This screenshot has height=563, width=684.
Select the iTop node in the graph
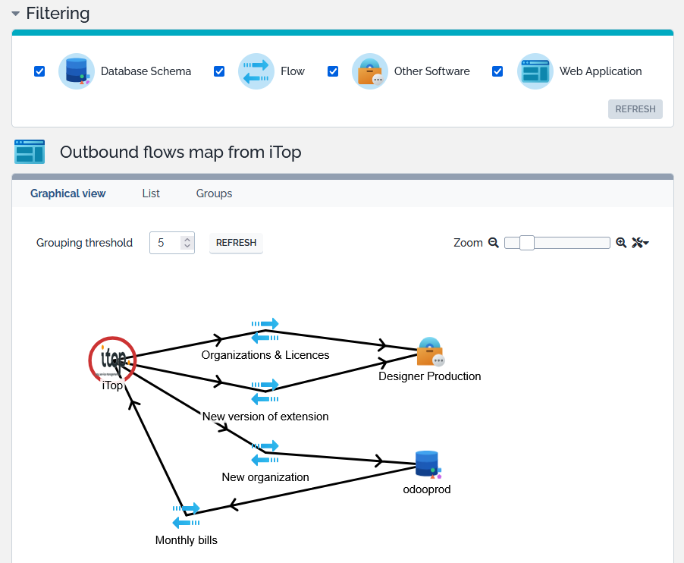click(x=112, y=360)
